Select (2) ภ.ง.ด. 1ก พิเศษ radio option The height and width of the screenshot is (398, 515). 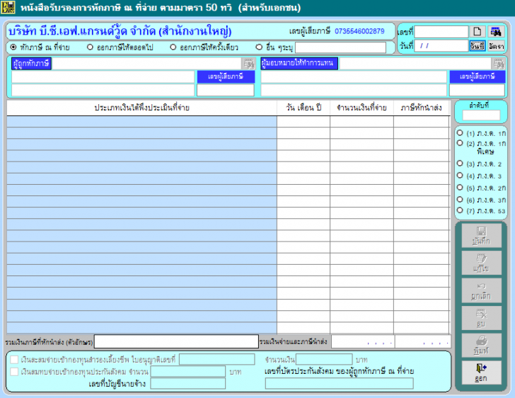[x=460, y=143]
